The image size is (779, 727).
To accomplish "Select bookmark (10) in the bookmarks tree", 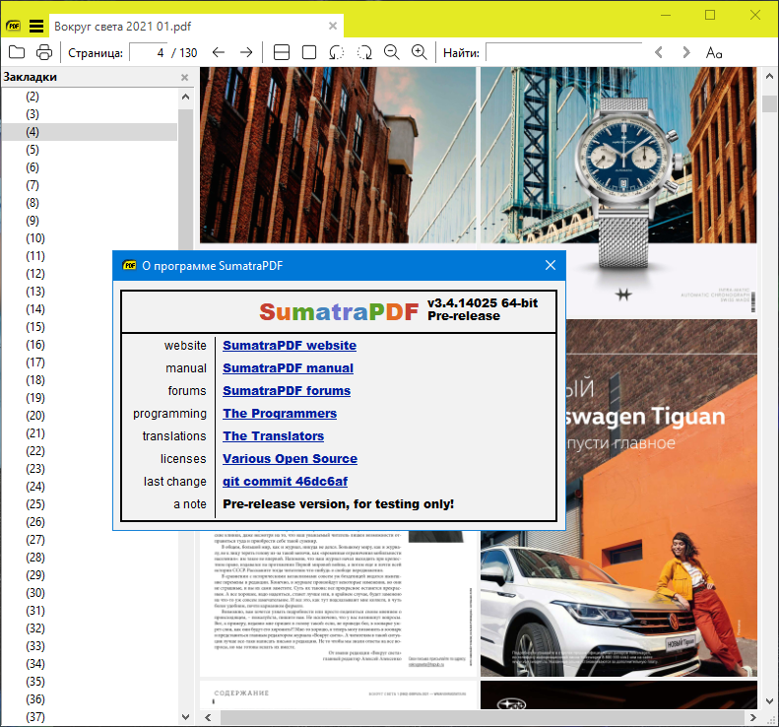I will coord(35,238).
